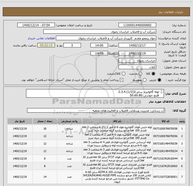Select the کالا radio button
The width and height of the screenshot is (193, 186).
pos(153,74)
